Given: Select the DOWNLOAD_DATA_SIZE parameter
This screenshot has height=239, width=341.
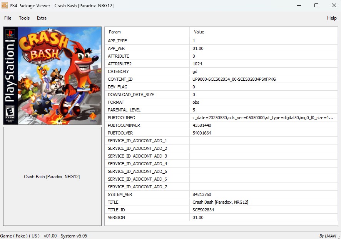Looking at the screenshot, I should pyautogui.click(x=131, y=95).
